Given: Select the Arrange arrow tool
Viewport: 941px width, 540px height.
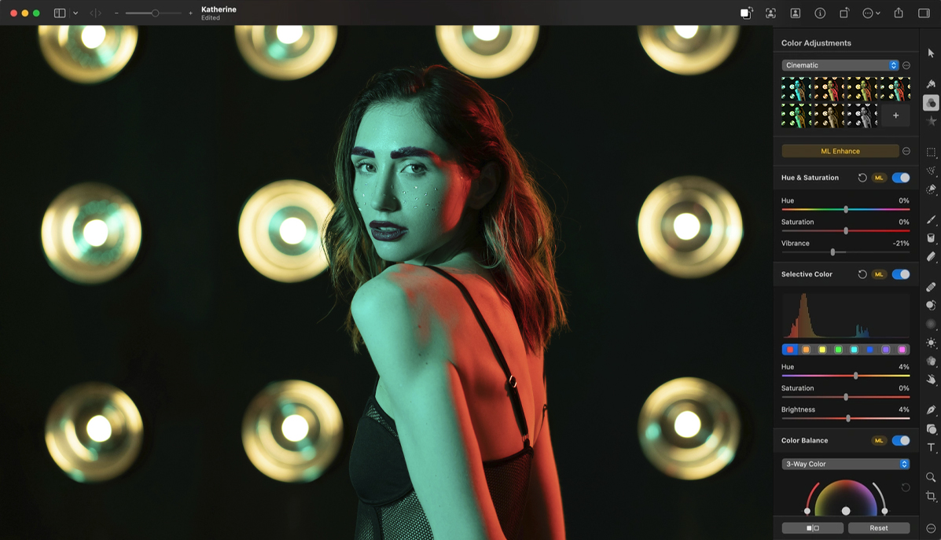Looking at the screenshot, I should click(931, 53).
